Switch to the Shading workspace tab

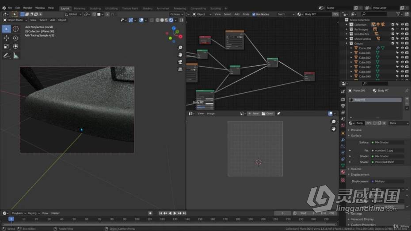point(147,8)
